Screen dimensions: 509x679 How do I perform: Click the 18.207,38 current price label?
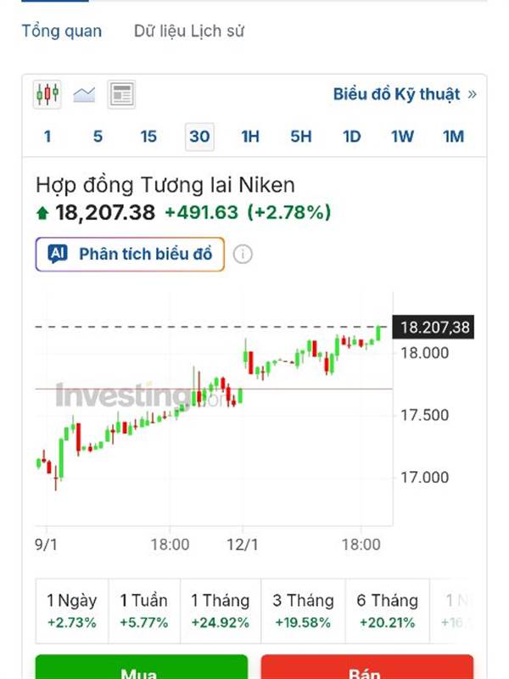tap(433, 328)
